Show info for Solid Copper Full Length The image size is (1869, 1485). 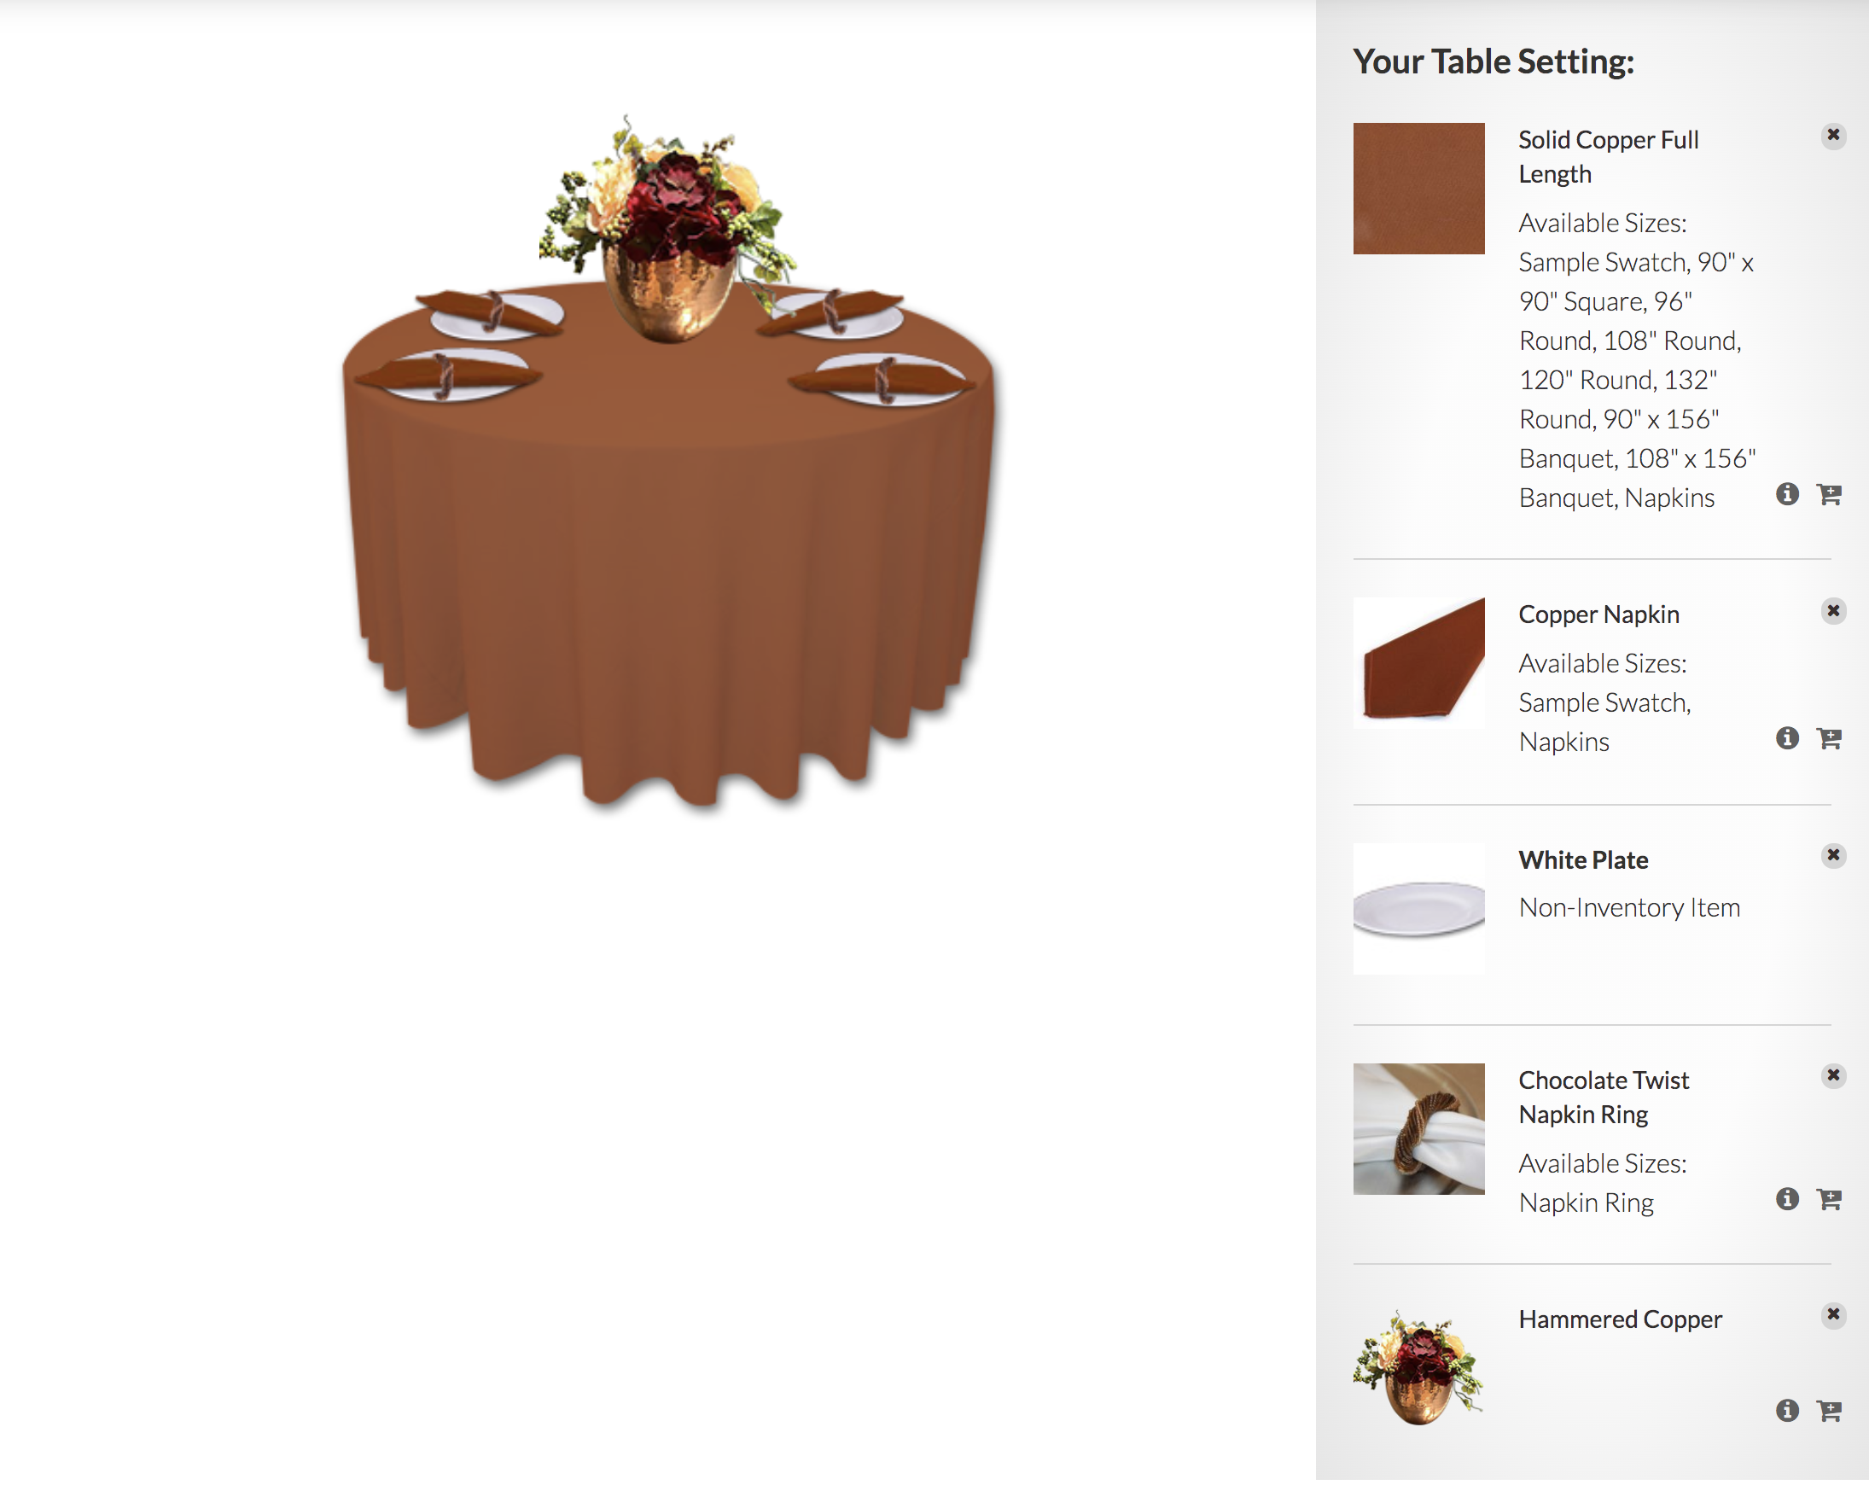pos(1787,494)
